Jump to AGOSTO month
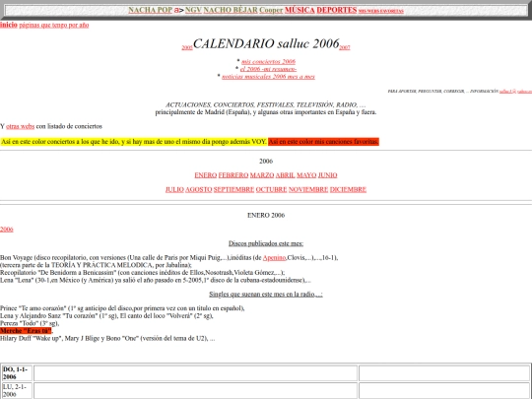532x399 pixels. tap(199, 189)
